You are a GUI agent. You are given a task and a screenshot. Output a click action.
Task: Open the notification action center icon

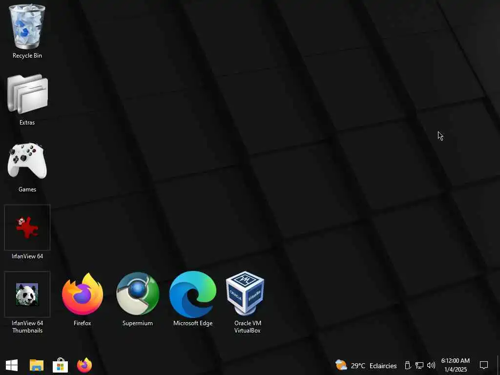click(x=484, y=365)
